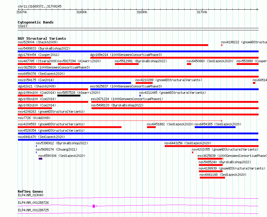Click nsv4211445 (gnomADStructuralVariants) label

click(x=172, y=93)
